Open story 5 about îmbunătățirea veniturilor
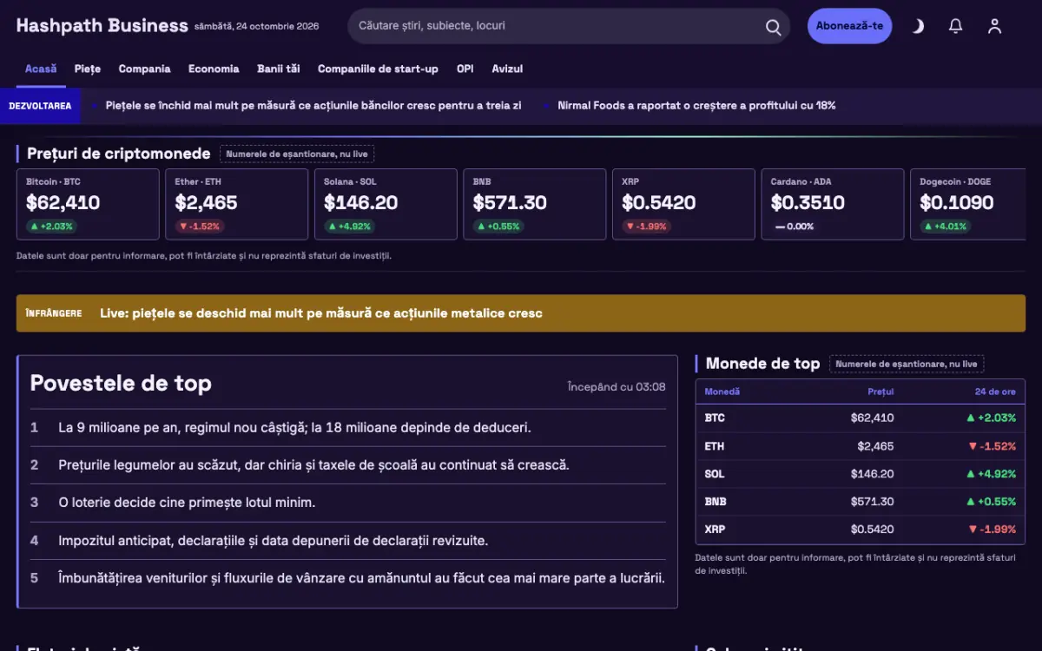The image size is (1042, 651). coord(348,578)
